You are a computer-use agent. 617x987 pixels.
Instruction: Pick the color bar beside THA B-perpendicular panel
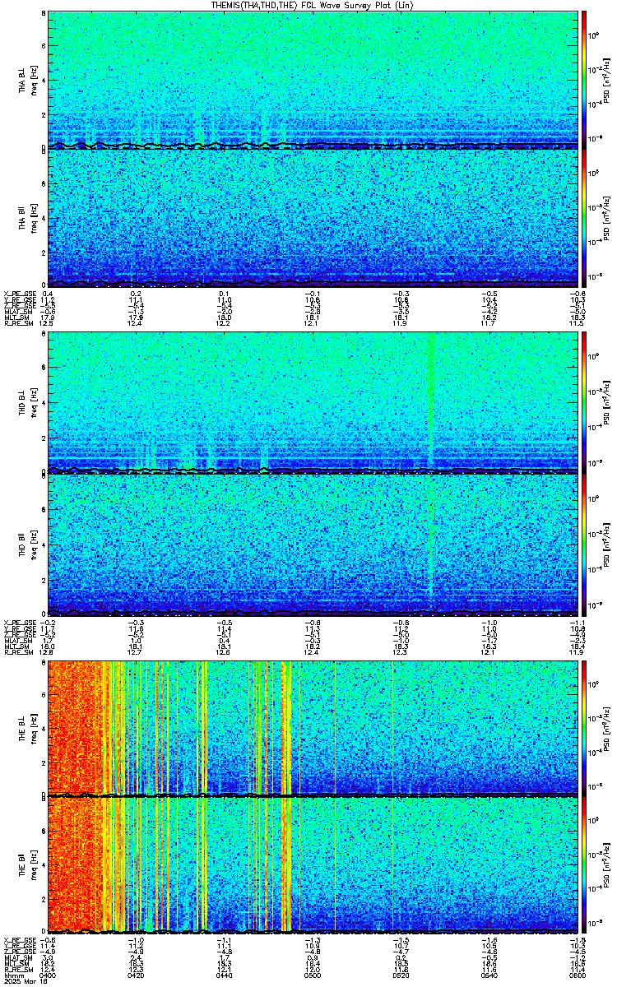(584, 78)
